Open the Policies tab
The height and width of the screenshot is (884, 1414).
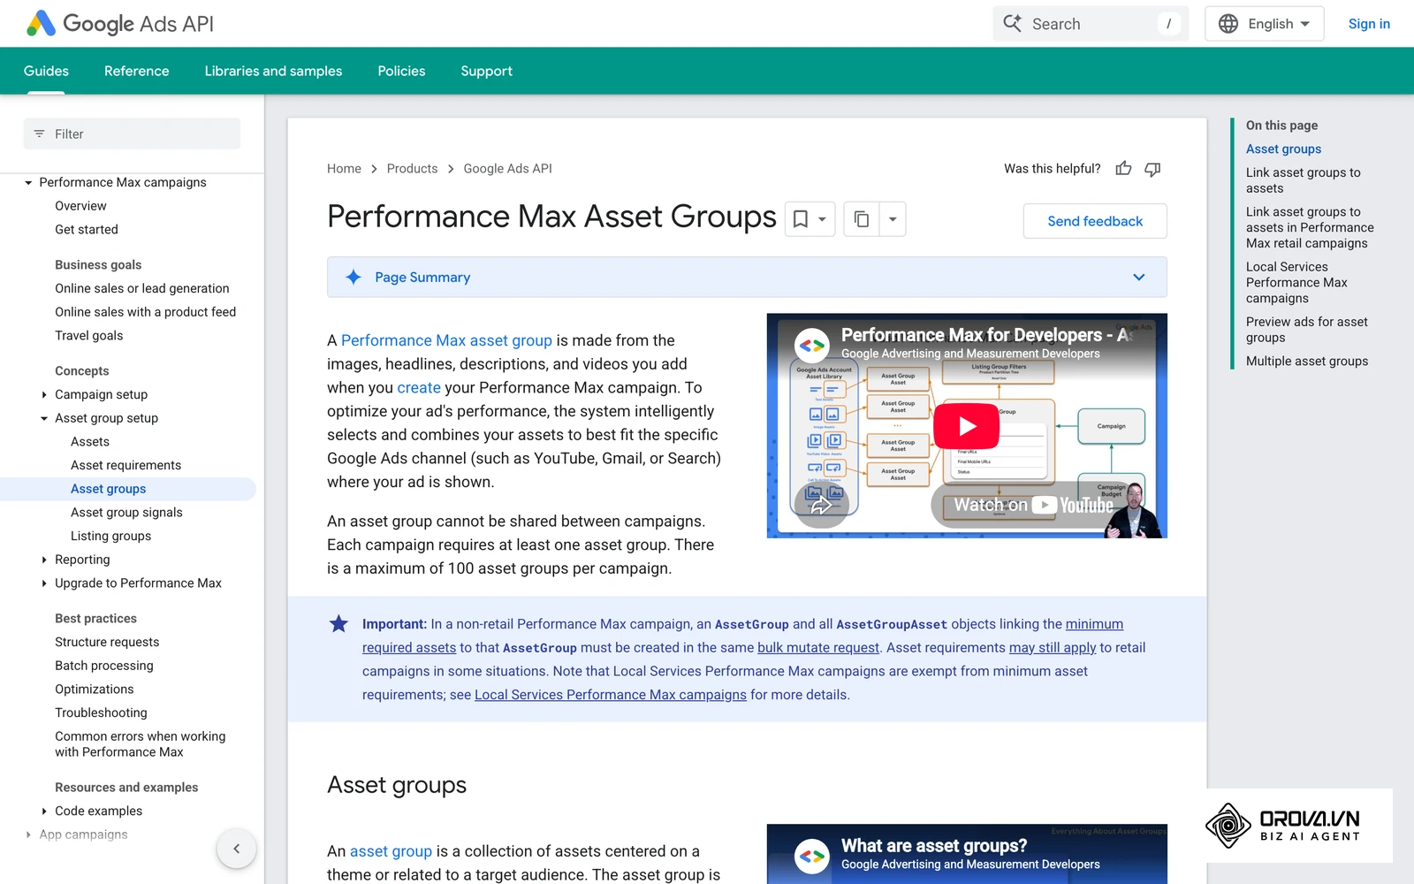[x=401, y=71]
